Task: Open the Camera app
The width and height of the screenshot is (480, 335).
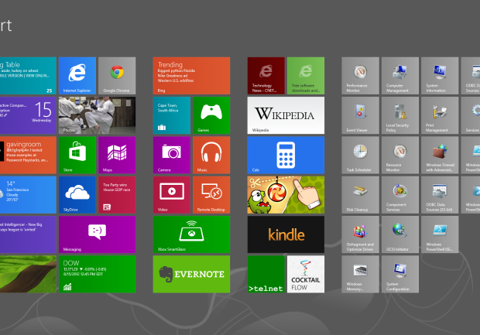Action: click(171, 155)
